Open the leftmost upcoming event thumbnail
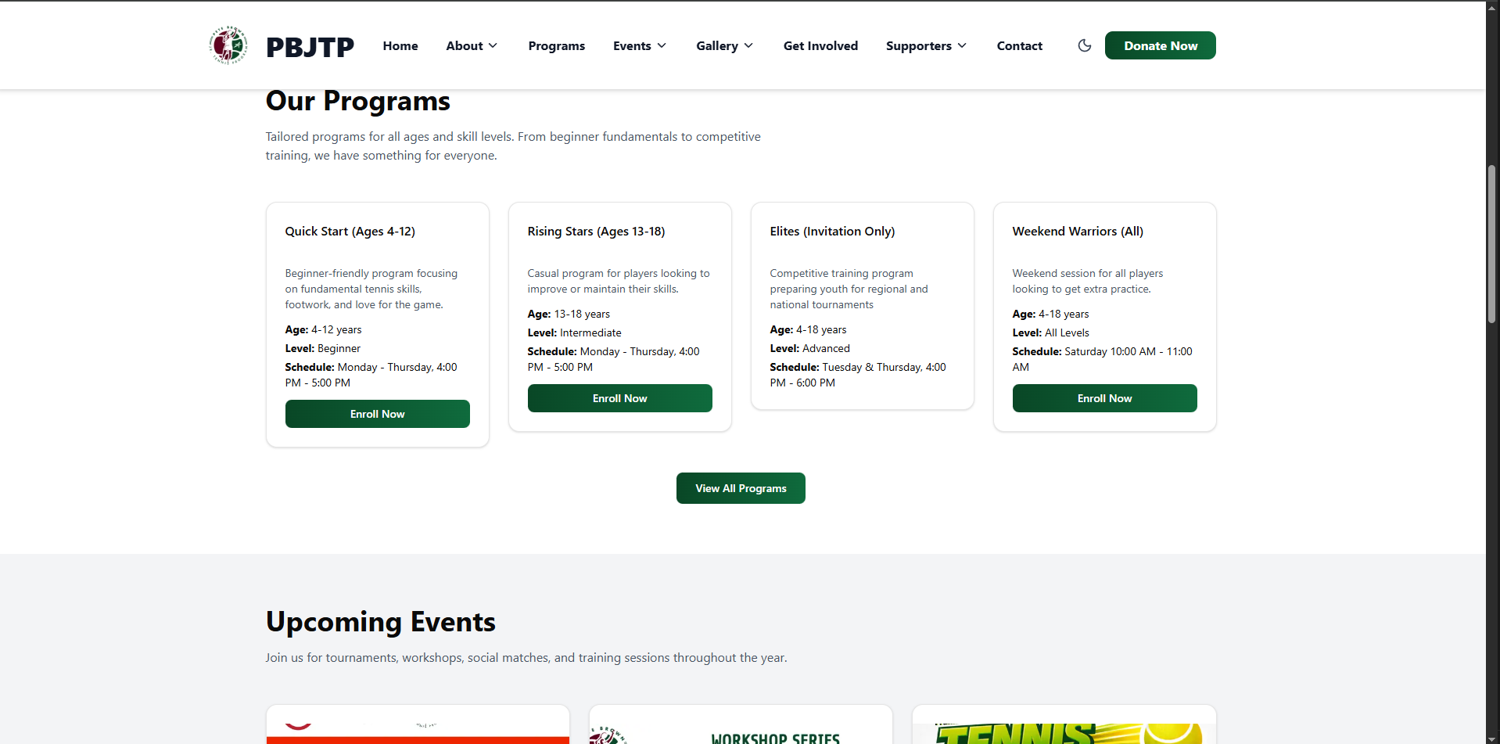 click(417, 724)
